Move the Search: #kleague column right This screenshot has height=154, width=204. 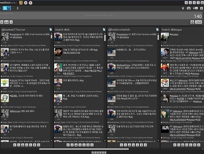pyautogui.click(x=199, y=145)
